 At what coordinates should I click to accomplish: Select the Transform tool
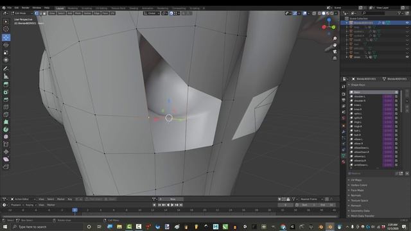click(6, 60)
